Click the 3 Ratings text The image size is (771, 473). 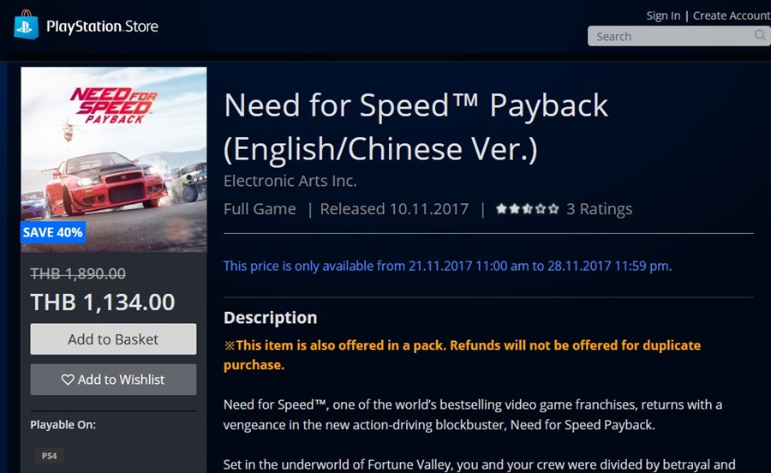click(x=600, y=209)
